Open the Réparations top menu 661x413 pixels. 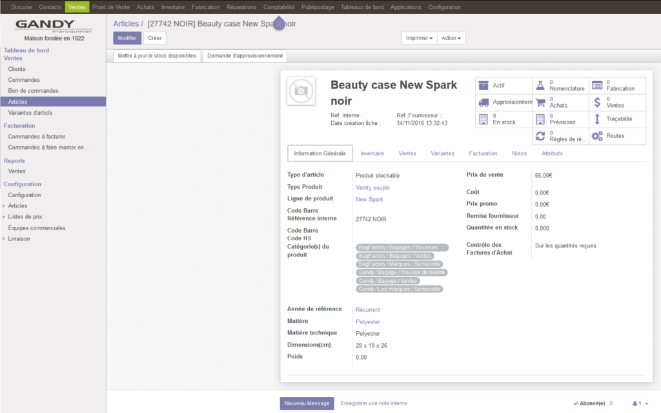point(241,7)
